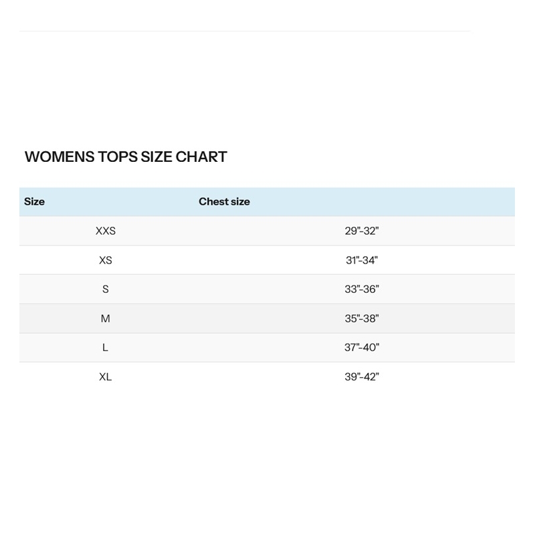The height and width of the screenshot is (535, 535).
Task: Click the word SIZE in the chart heading
Action: [x=156, y=157]
